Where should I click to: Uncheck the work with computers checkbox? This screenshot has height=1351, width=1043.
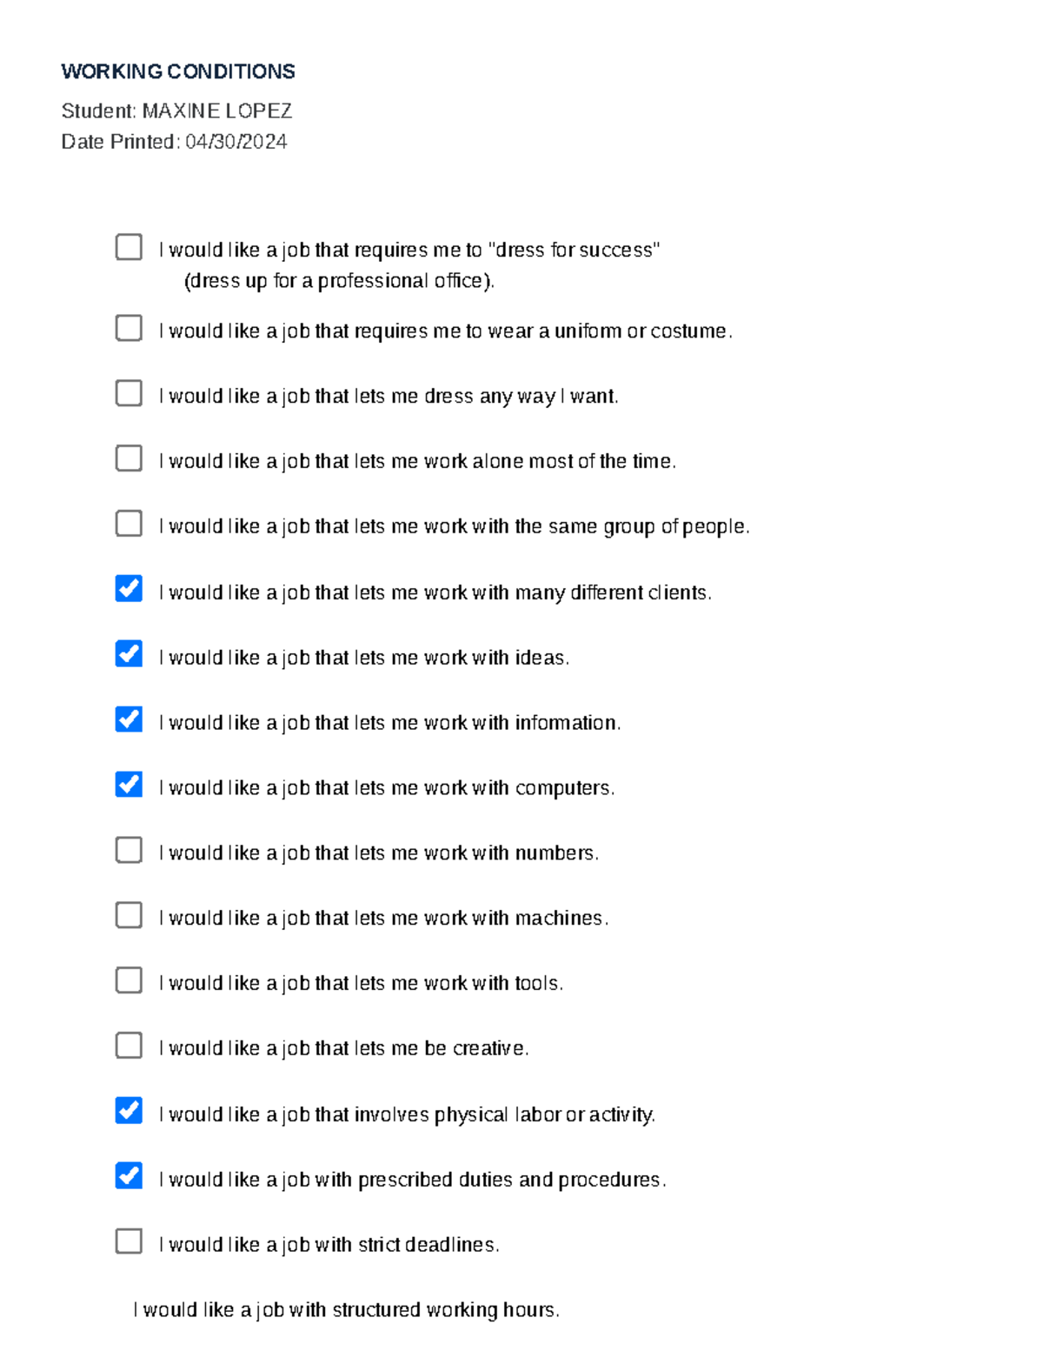129,785
